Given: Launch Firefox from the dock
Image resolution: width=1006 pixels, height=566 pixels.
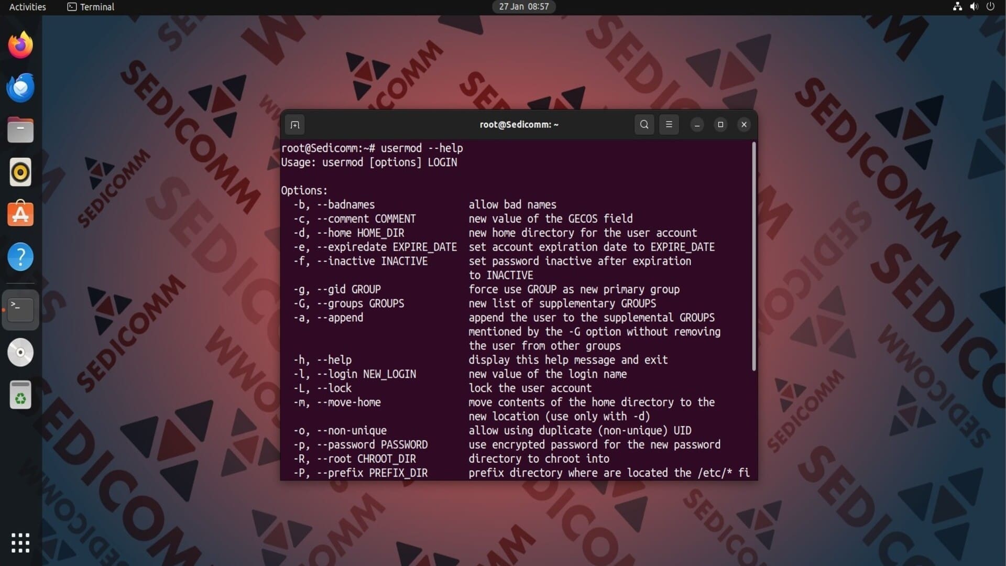Looking at the screenshot, I should pyautogui.click(x=20, y=46).
